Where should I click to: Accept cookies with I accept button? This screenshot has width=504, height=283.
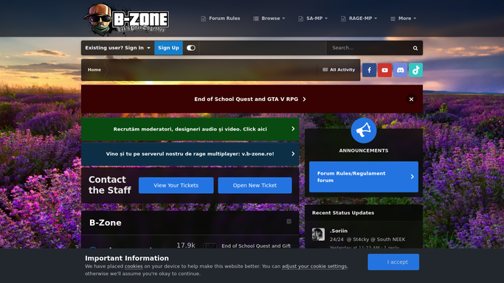click(393, 262)
